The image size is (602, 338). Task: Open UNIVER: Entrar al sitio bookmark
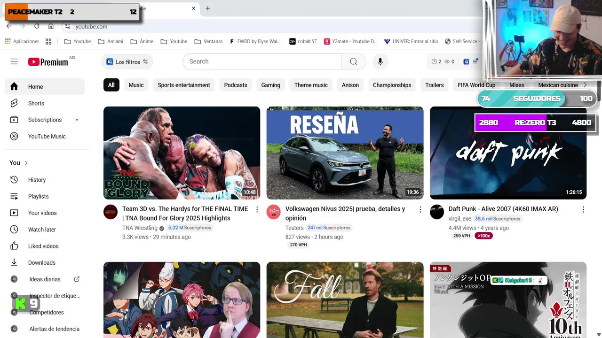[411, 41]
